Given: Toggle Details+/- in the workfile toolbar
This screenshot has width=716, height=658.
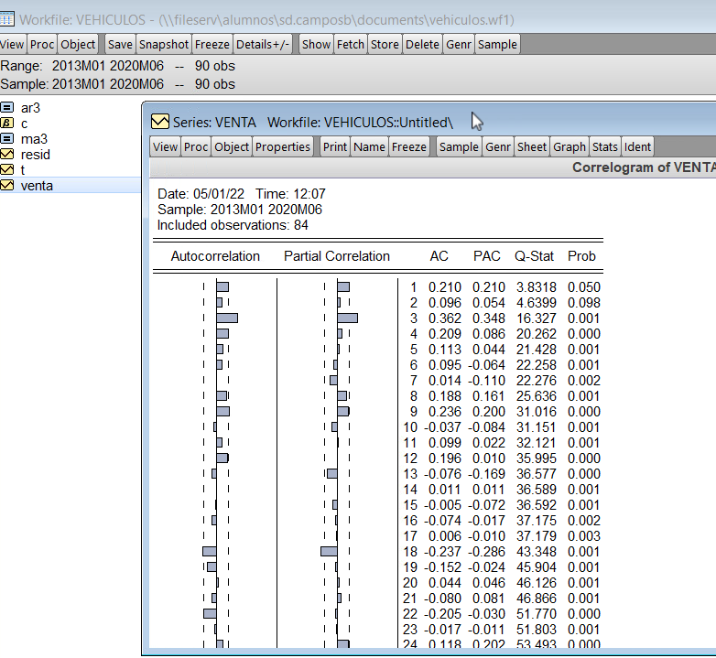Looking at the screenshot, I should (263, 44).
